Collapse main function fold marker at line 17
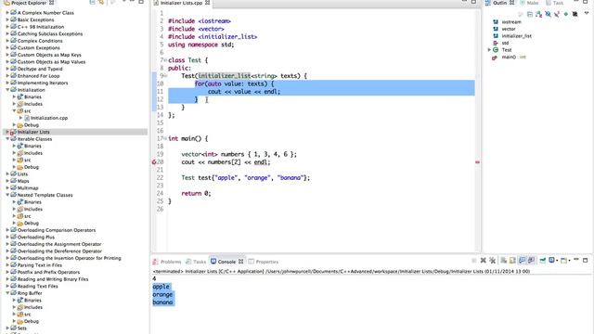Image resolution: width=594 pixels, height=334 pixels. (x=165, y=138)
